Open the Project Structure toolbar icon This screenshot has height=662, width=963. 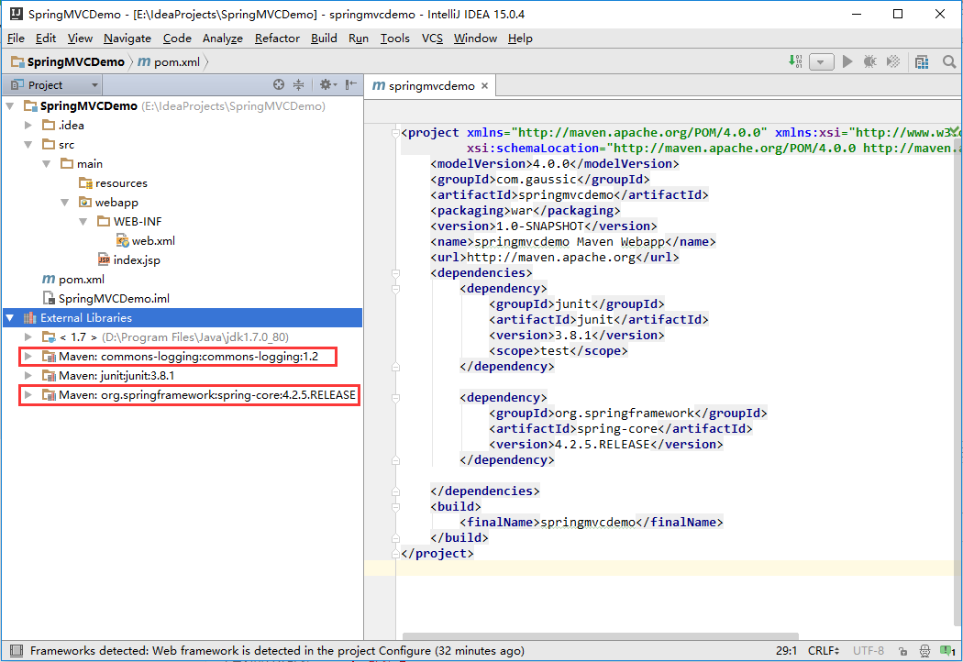[921, 61]
